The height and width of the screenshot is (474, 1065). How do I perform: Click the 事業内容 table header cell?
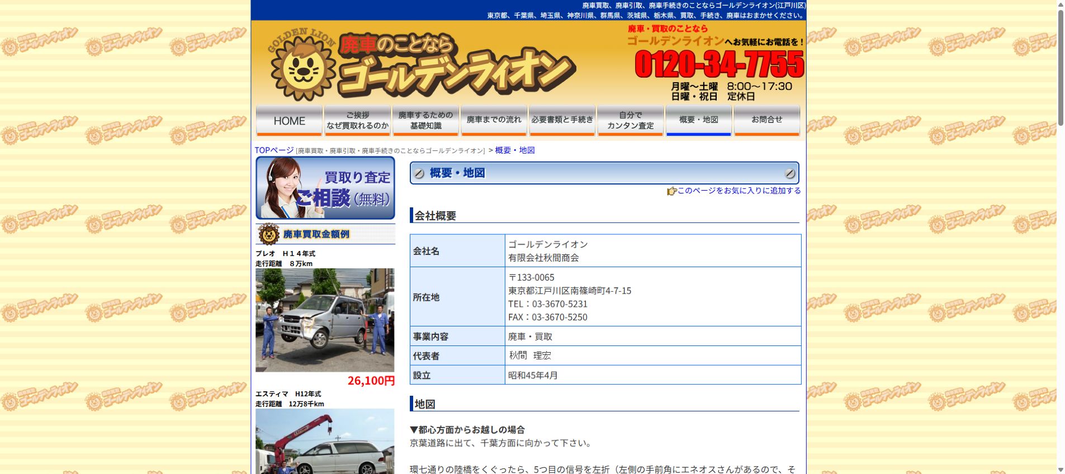click(457, 336)
